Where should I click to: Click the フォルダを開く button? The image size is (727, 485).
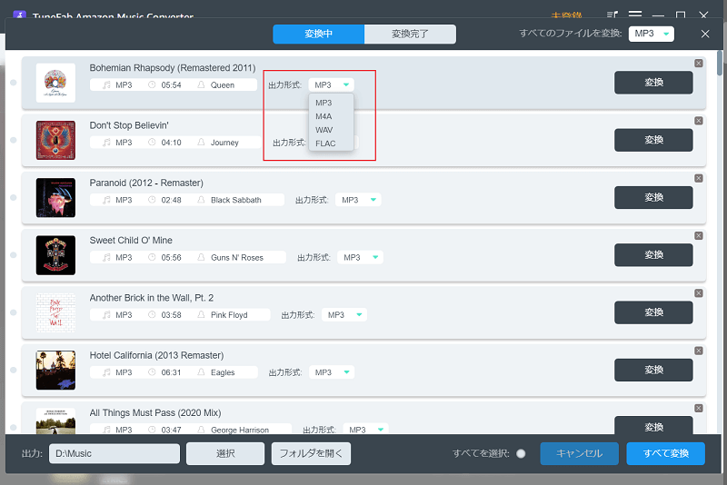tap(311, 453)
